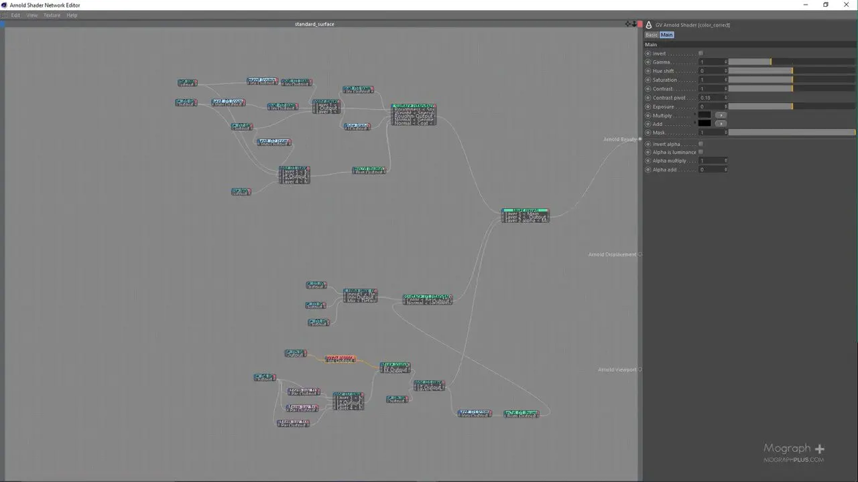This screenshot has height=482, width=858.
Task: Open the Multiply color swatch
Action: 704,115
